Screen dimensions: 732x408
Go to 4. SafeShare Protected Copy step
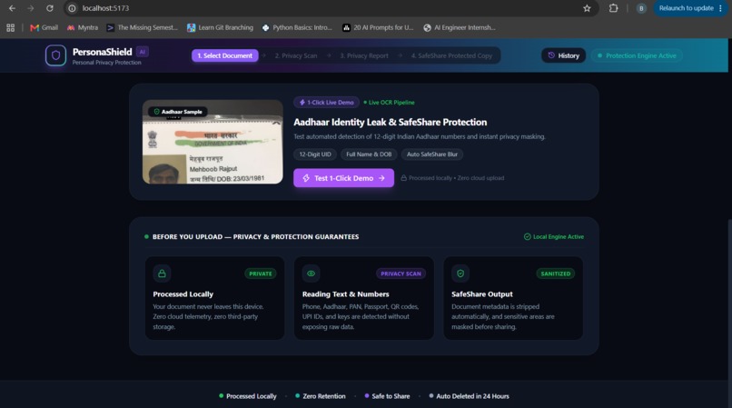(451, 55)
